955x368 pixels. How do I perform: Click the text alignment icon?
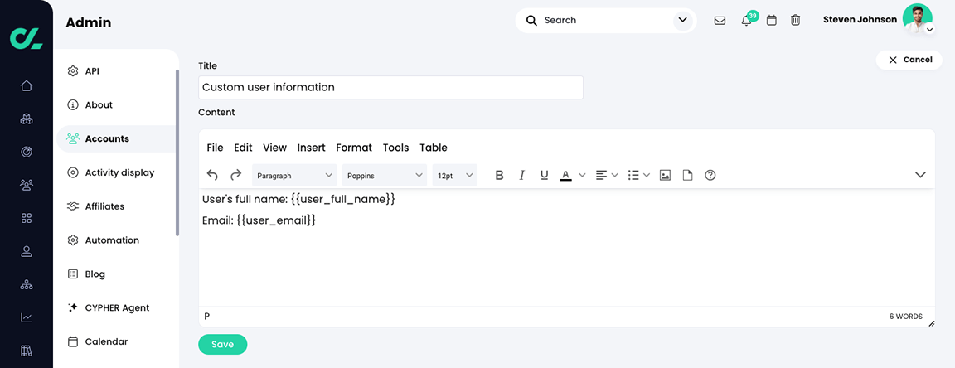(601, 176)
